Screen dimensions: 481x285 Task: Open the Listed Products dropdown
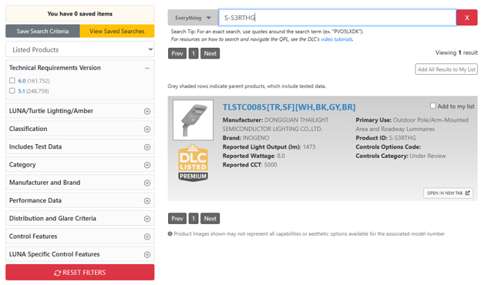tap(79, 49)
